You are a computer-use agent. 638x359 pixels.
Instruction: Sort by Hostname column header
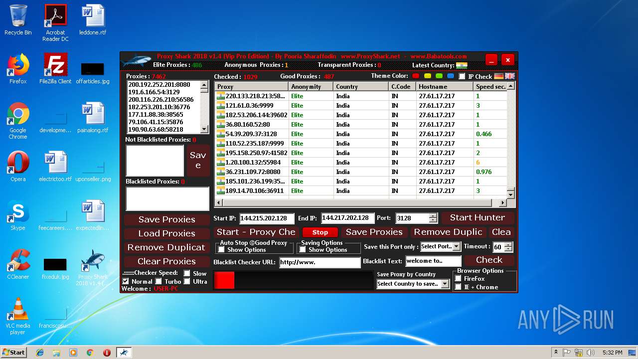pos(445,87)
